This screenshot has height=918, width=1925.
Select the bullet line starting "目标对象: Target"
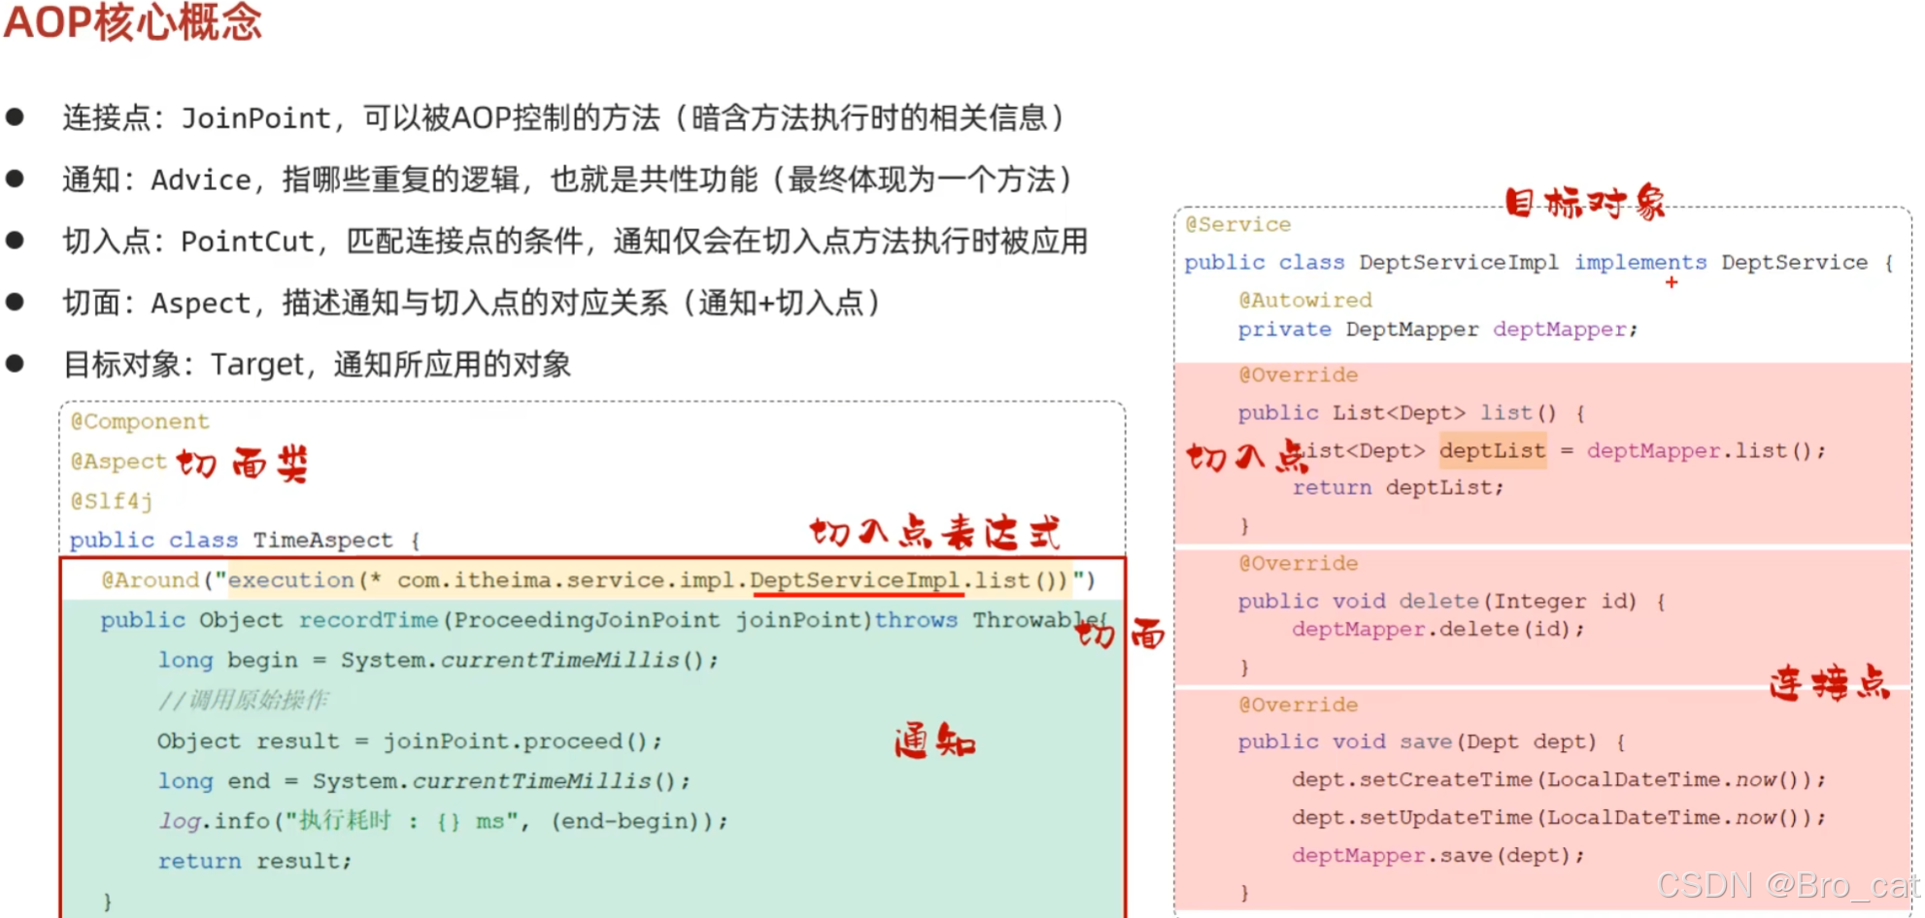[317, 365]
